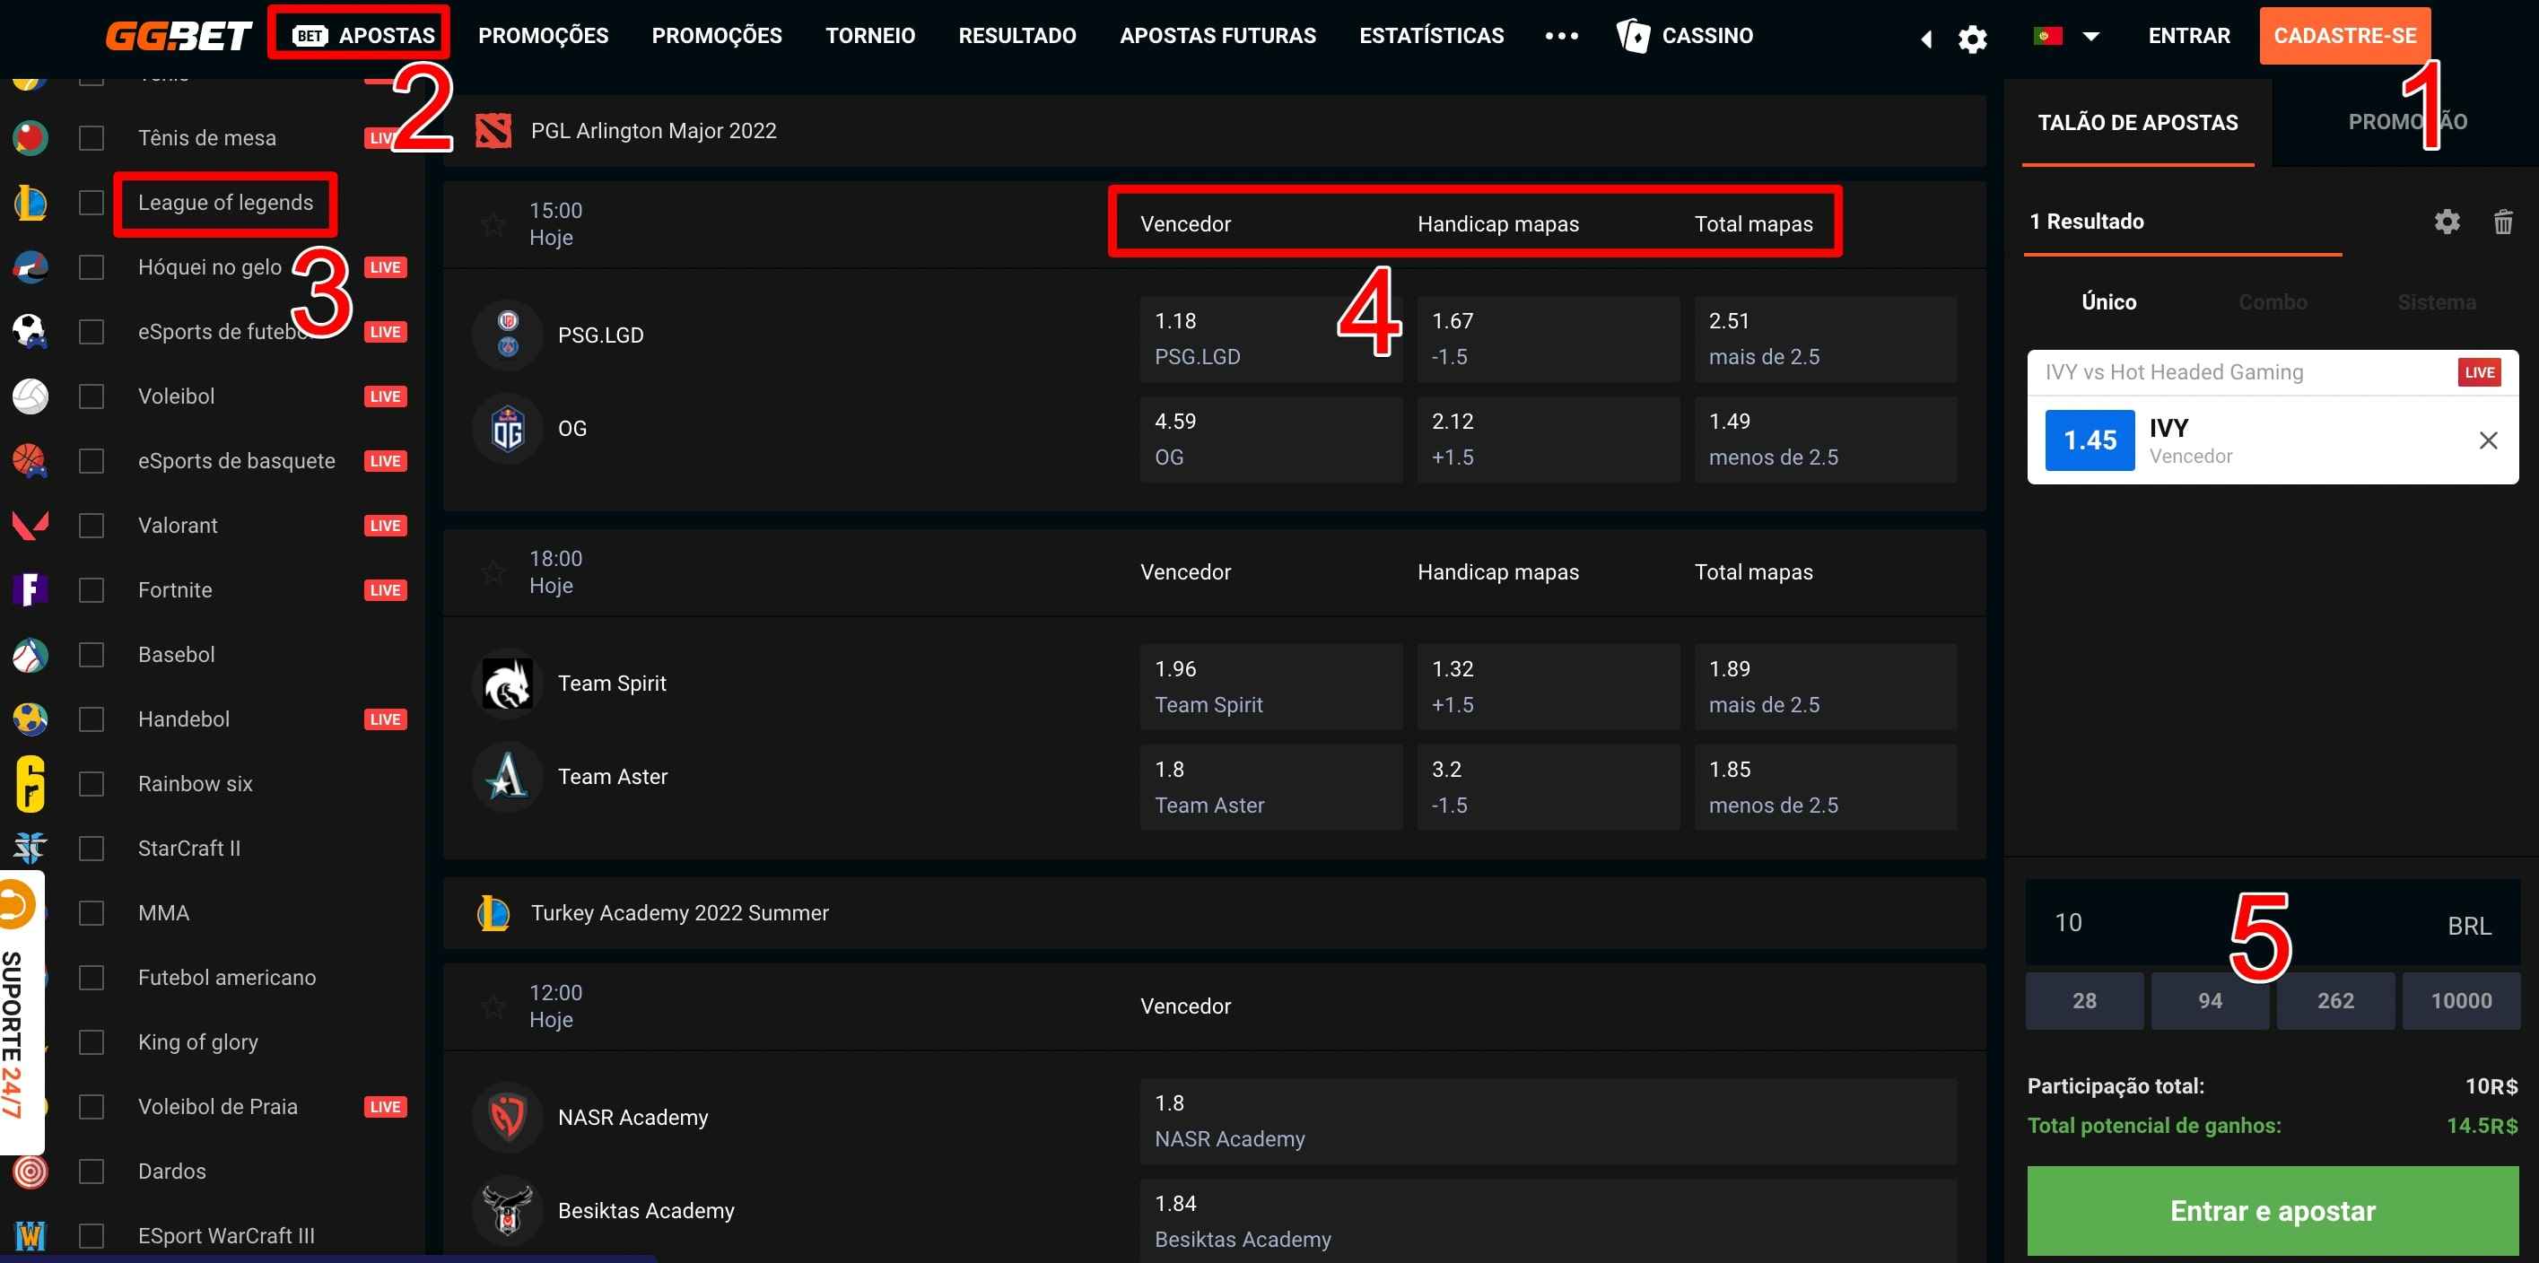Image resolution: width=2539 pixels, height=1263 pixels.
Task: Click the PSG.LGD team logo
Action: tap(508, 334)
